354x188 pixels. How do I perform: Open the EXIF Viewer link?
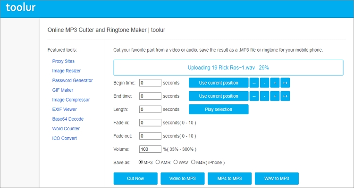(x=64, y=110)
